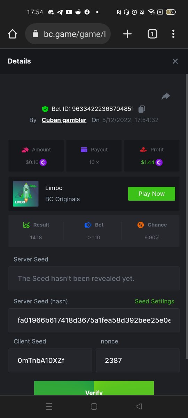
Task: Select the Server Seed field
Action: point(94,278)
